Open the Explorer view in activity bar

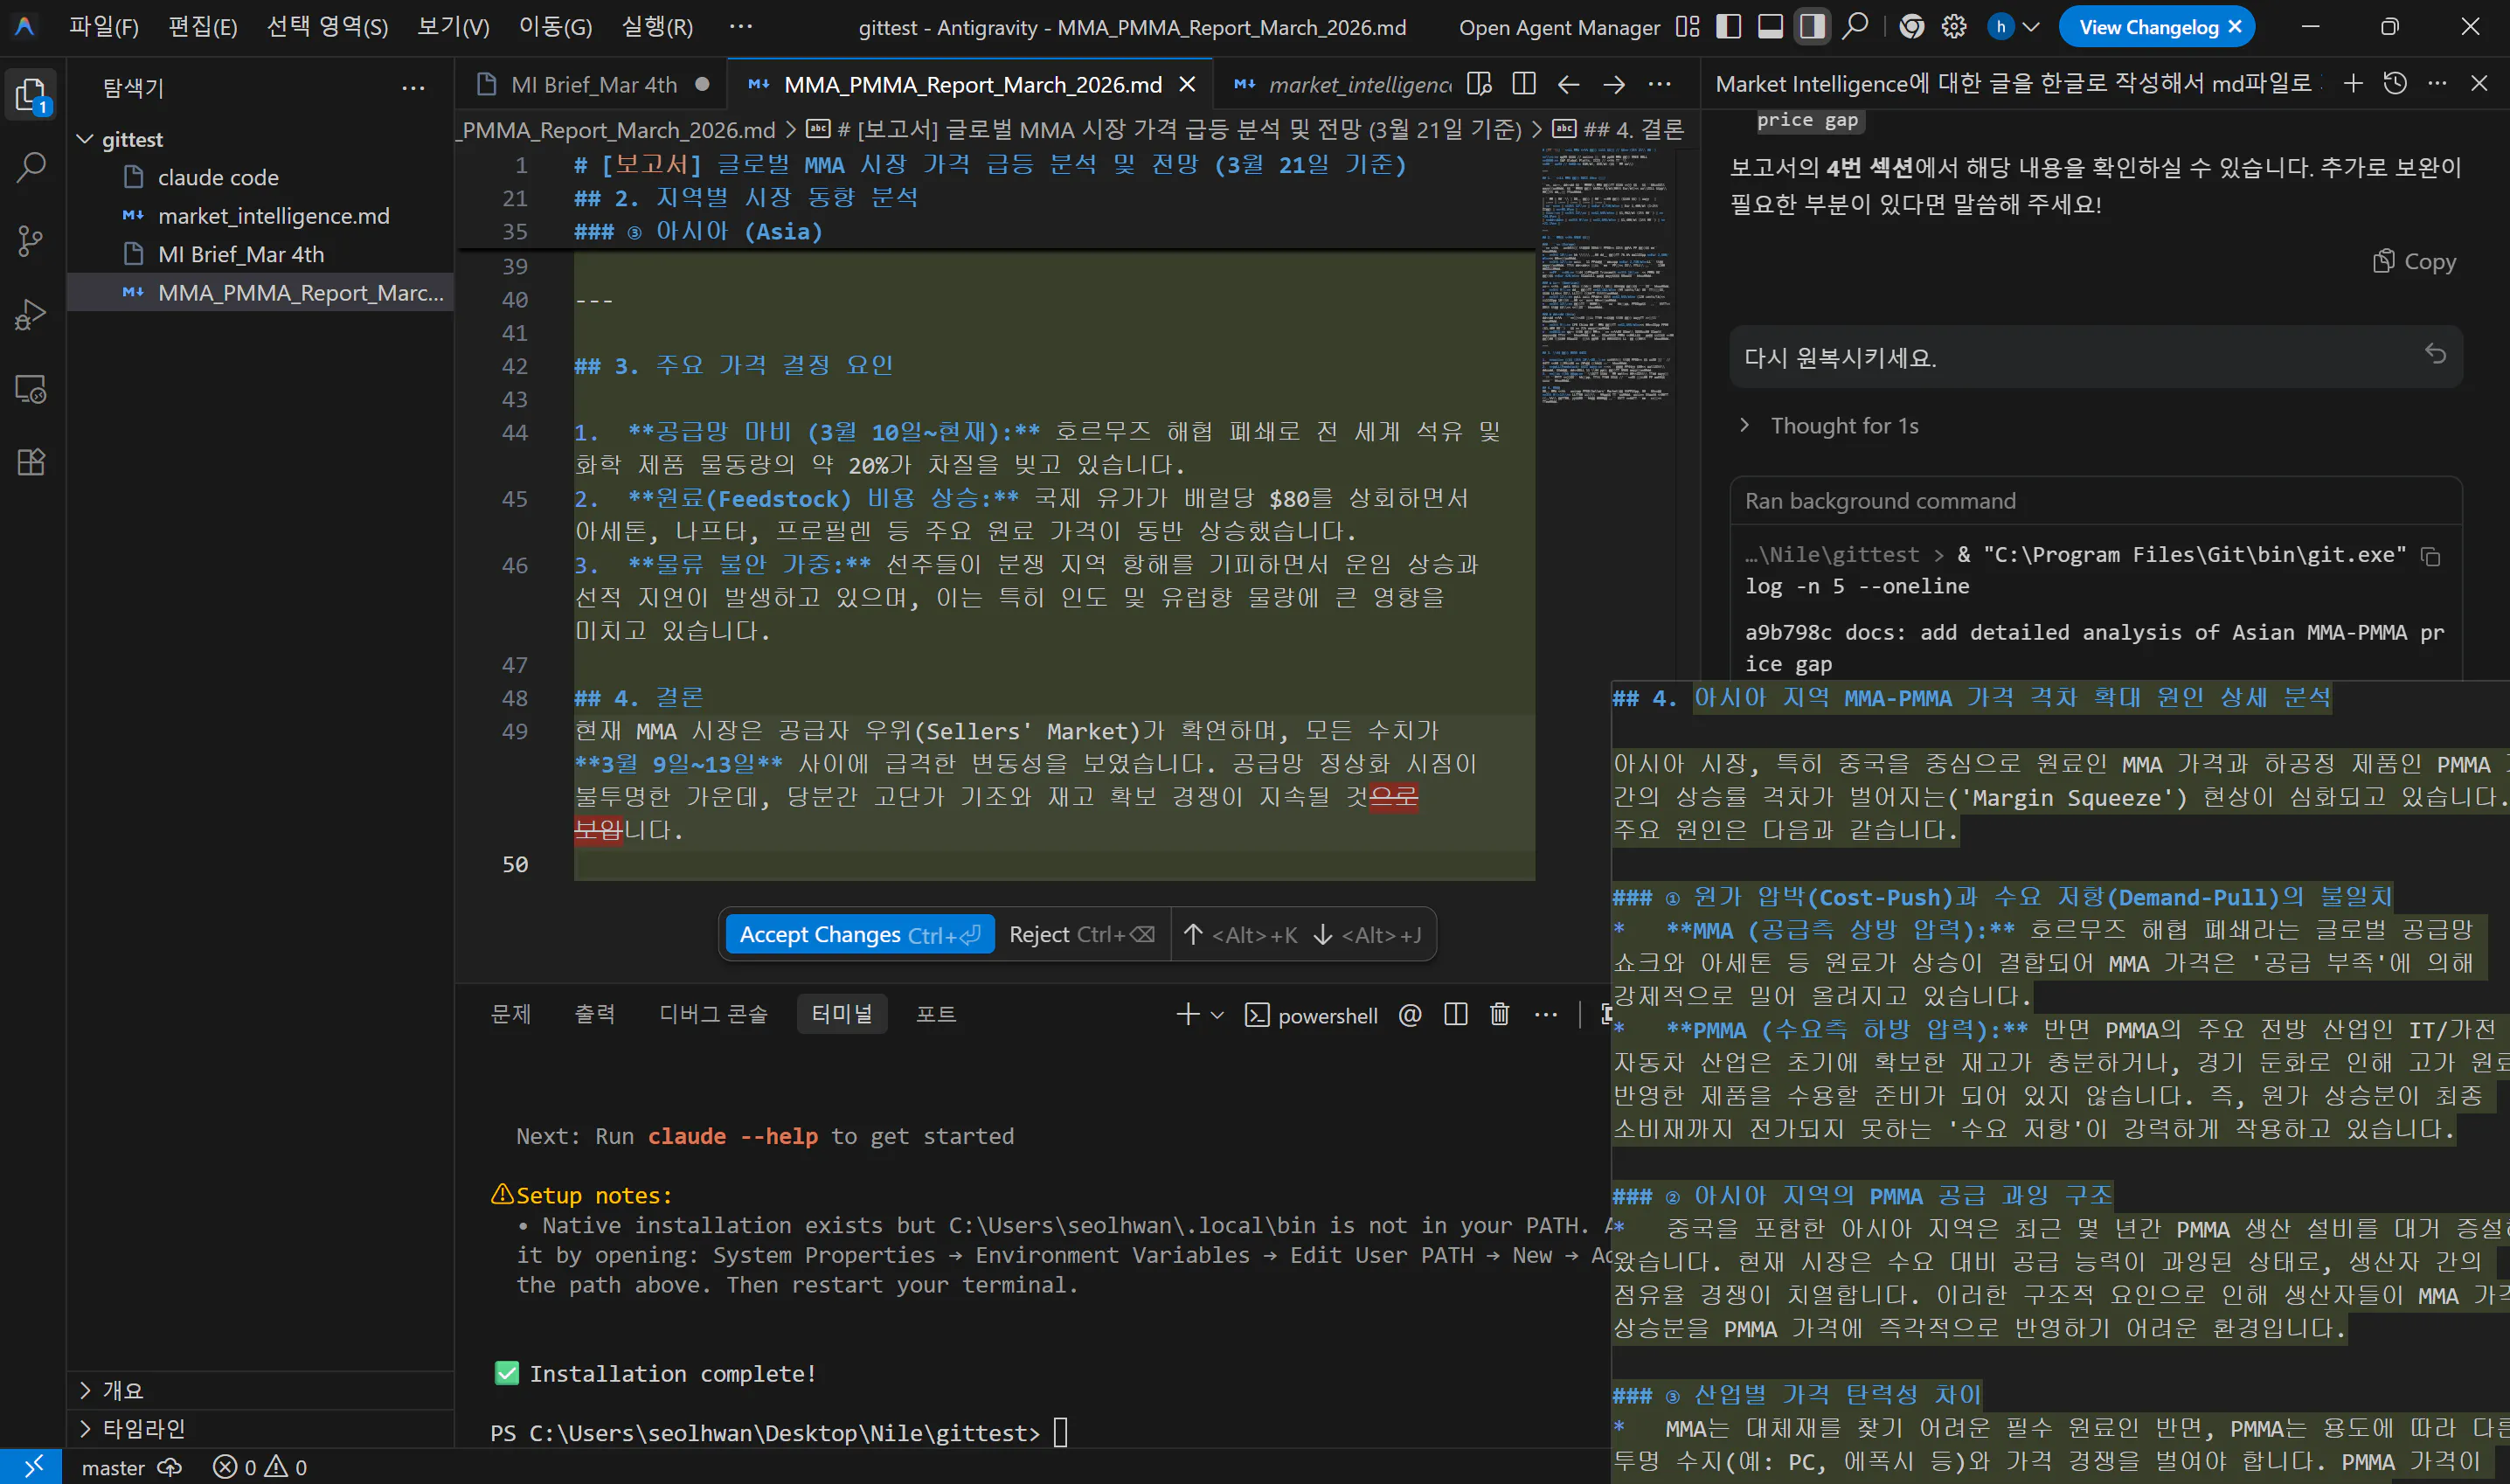(x=31, y=94)
